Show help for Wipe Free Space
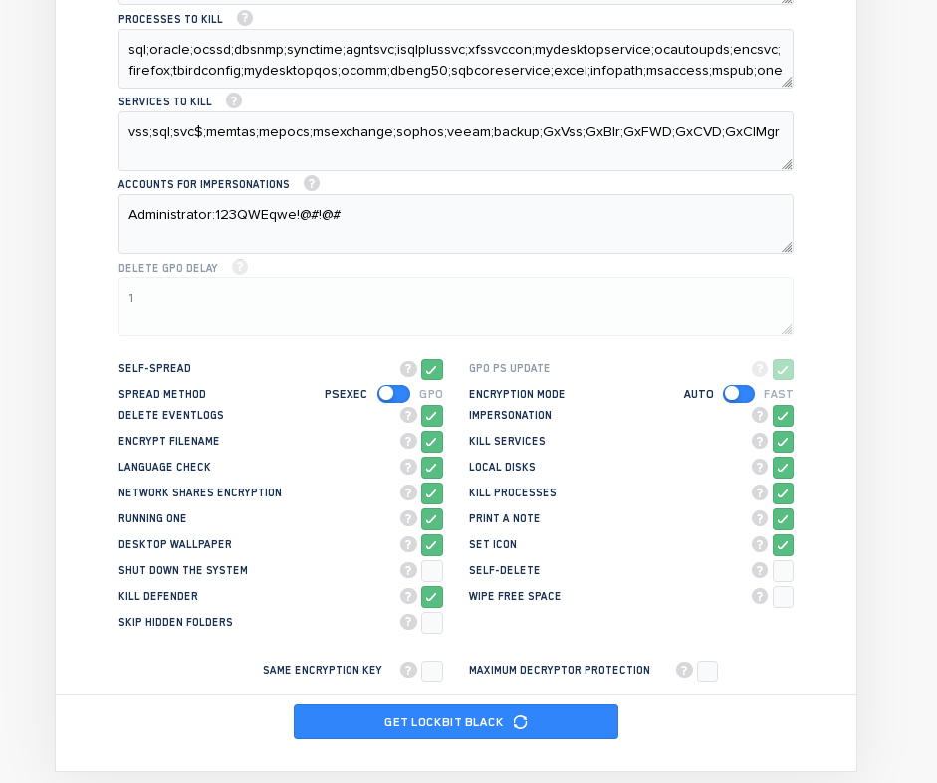Image resolution: width=937 pixels, height=783 pixels. coord(760,596)
